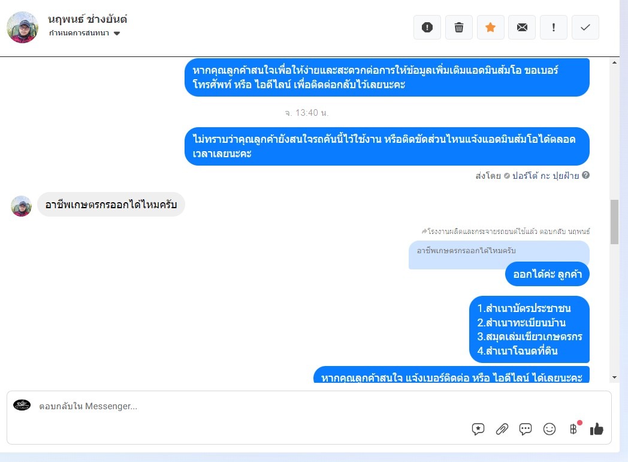This screenshot has height=462, width=628.
Task: Click the scroll up arrow of chat
Action: click(614, 62)
